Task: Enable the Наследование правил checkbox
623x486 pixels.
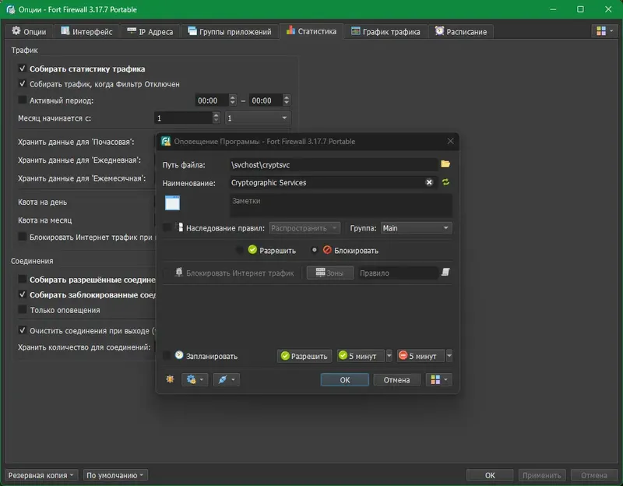Action: tap(167, 227)
